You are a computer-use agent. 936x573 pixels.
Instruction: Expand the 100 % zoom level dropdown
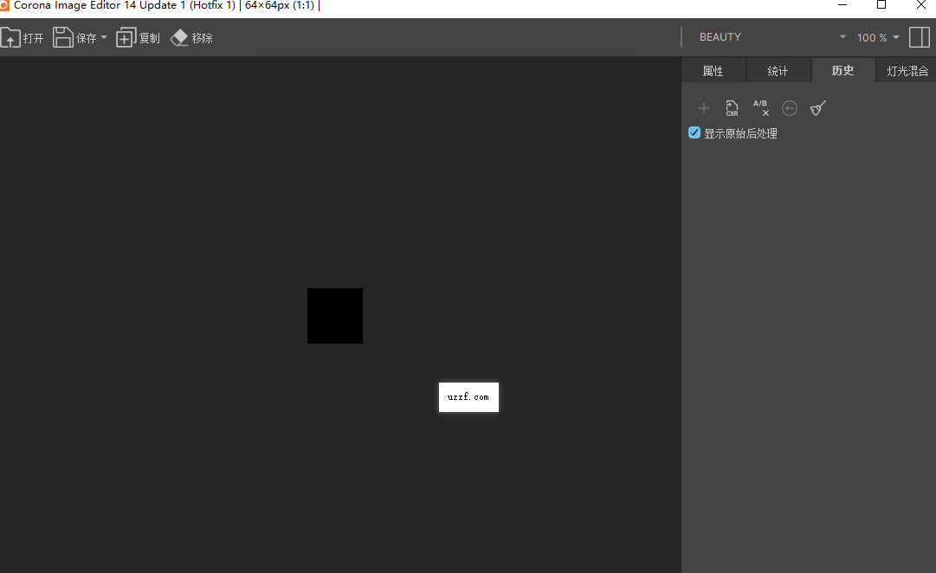(x=895, y=37)
